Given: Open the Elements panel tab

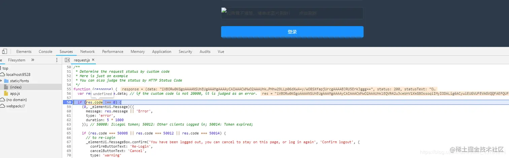Looking at the screenshot, I should click(24, 52).
